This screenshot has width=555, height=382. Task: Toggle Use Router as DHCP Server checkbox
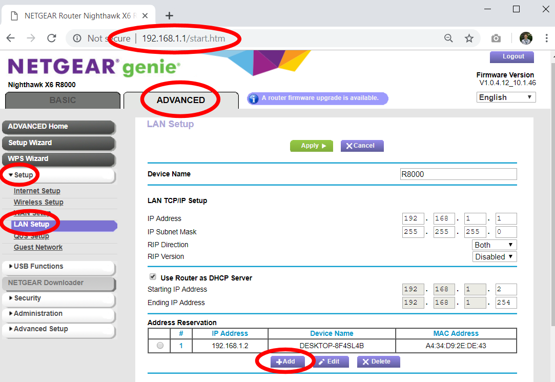pos(153,277)
